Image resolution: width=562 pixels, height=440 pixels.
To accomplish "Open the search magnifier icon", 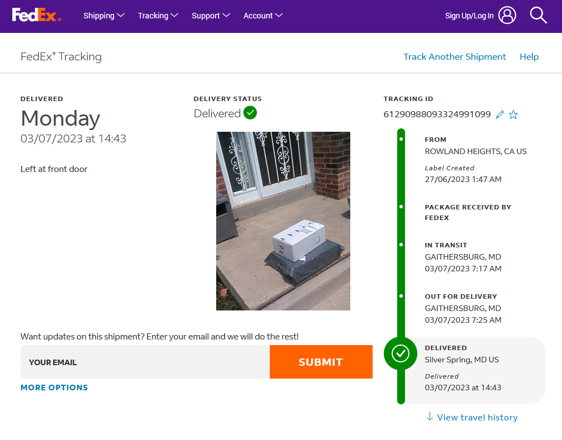I will pyautogui.click(x=538, y=16).
